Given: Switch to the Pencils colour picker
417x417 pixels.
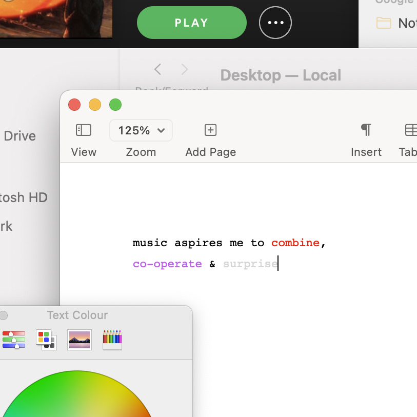Looking at the screenshot, I should (112, 340).
